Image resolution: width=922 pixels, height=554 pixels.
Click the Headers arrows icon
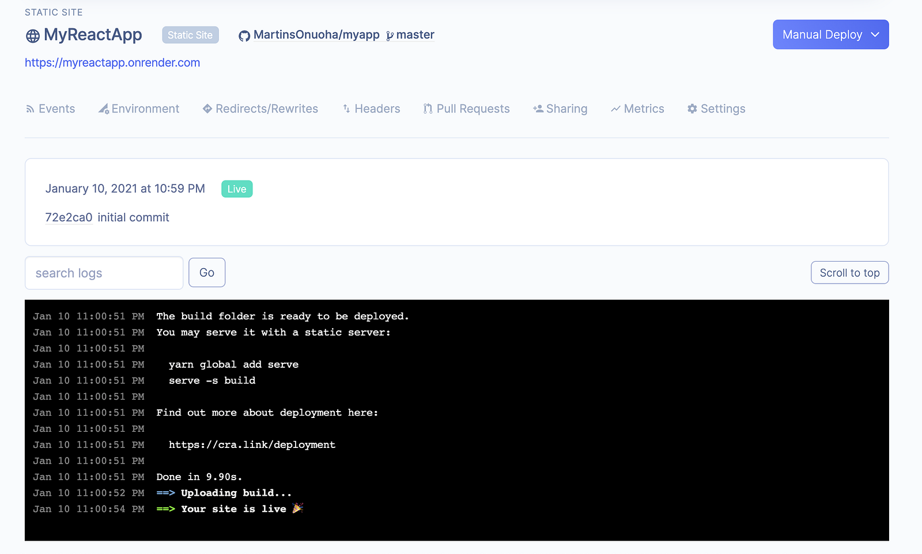pos(346,109)
